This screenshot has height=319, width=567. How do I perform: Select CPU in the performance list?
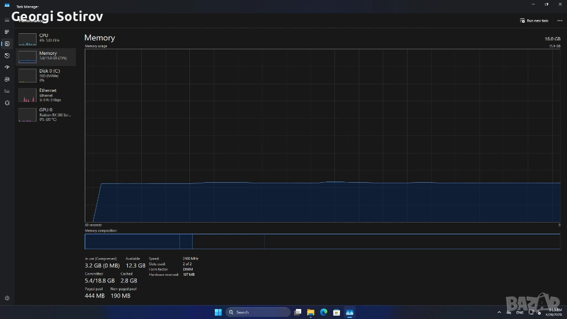[x=46, y=38]
